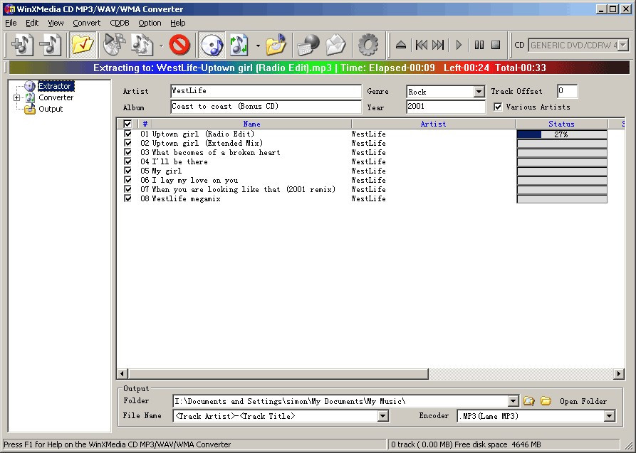
Task: Uncheck track 01 Uptown girl (Radio Edit)
Action: (x=127, y=134)
